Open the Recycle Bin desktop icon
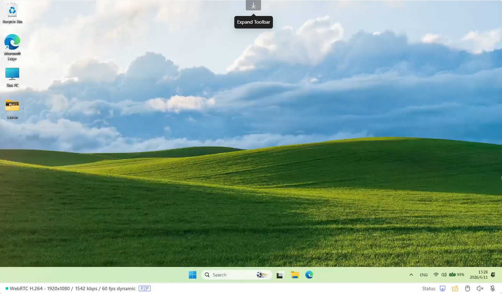The height and width of the screenshot is (294, 502). (x=12, y=14)
